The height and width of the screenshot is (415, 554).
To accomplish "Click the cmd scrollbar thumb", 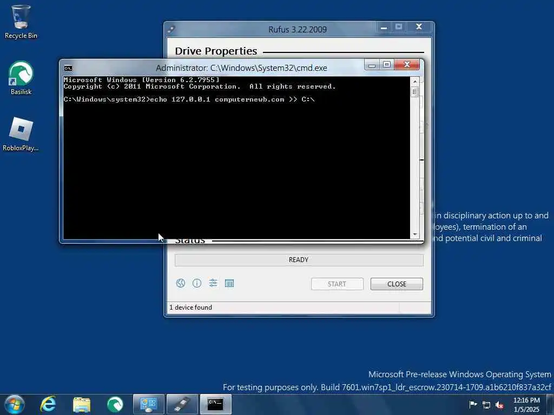I will pos(415,92).
